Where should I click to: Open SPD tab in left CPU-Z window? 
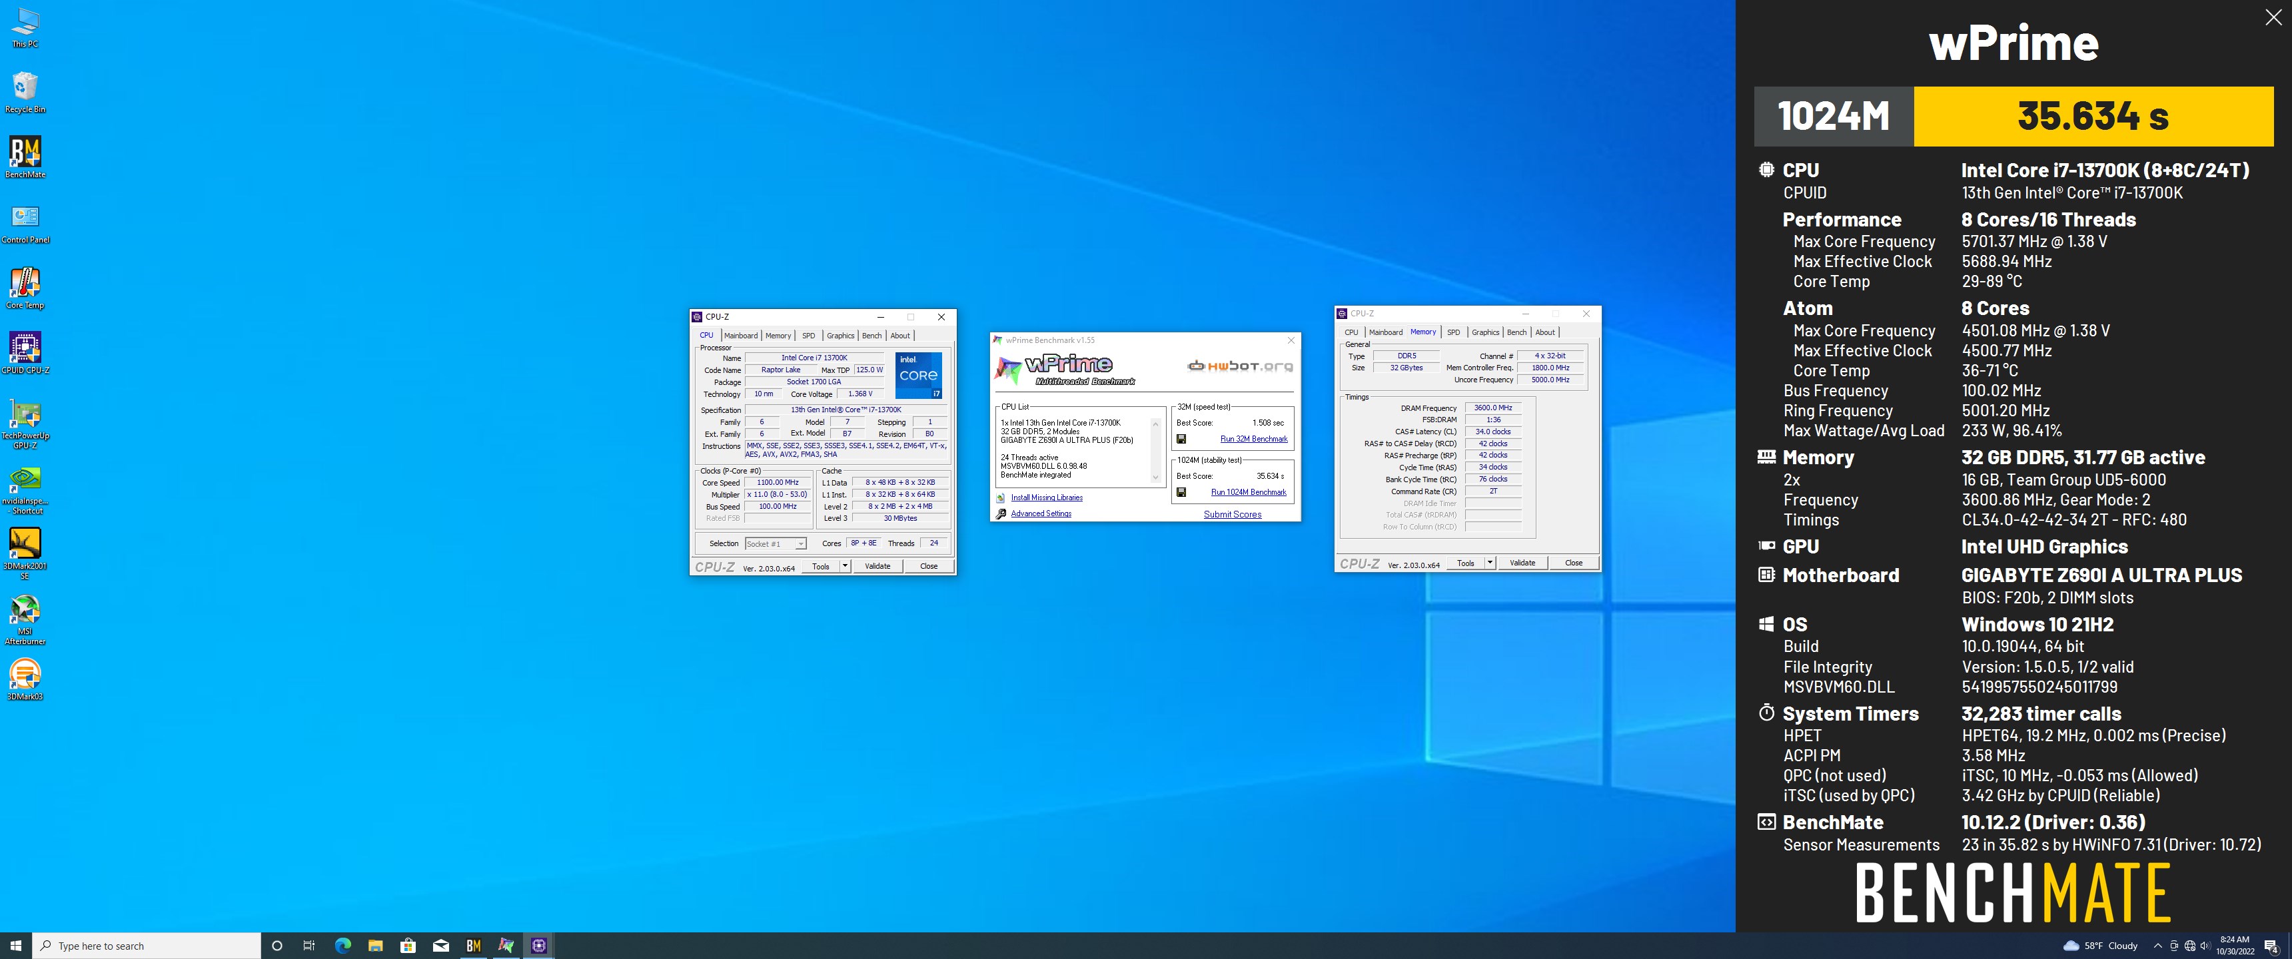[x=809, y=336]
